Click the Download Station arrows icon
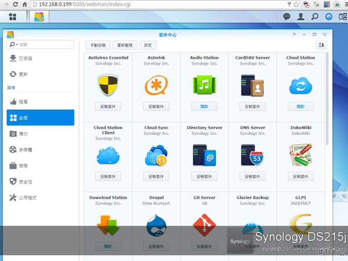Viewport: 348px width, 261px height. click(108, 225)
